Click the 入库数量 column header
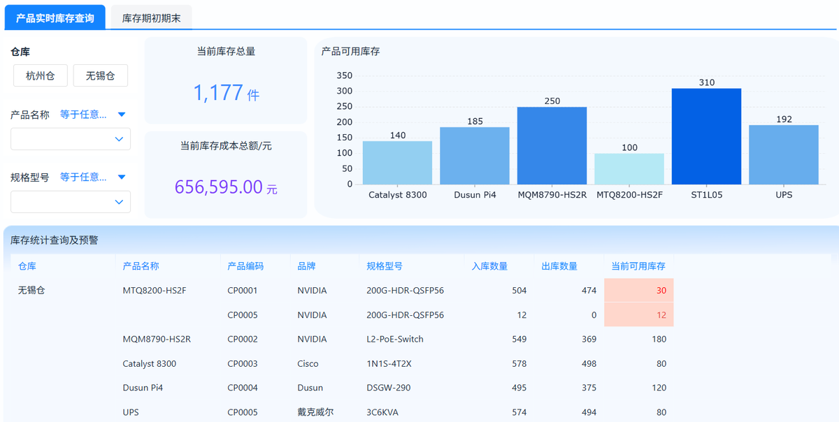The width and height of the screenshot is (839, 422). pyautogui.click(x=489, y=266)
